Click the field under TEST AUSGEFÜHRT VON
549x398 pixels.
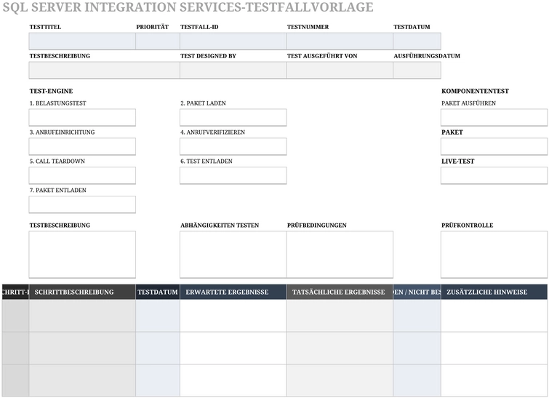pyautogui.click(x=340, y=71)
